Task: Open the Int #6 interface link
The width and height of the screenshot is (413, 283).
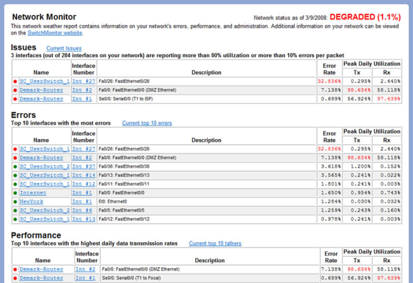Action: tap(82, 210)
